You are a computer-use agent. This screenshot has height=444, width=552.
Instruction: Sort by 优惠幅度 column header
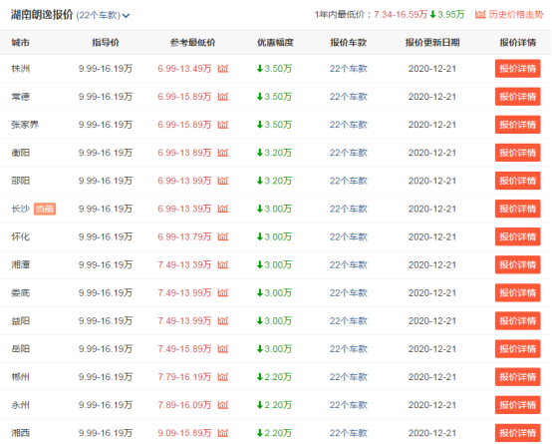(x=275, y=43)
